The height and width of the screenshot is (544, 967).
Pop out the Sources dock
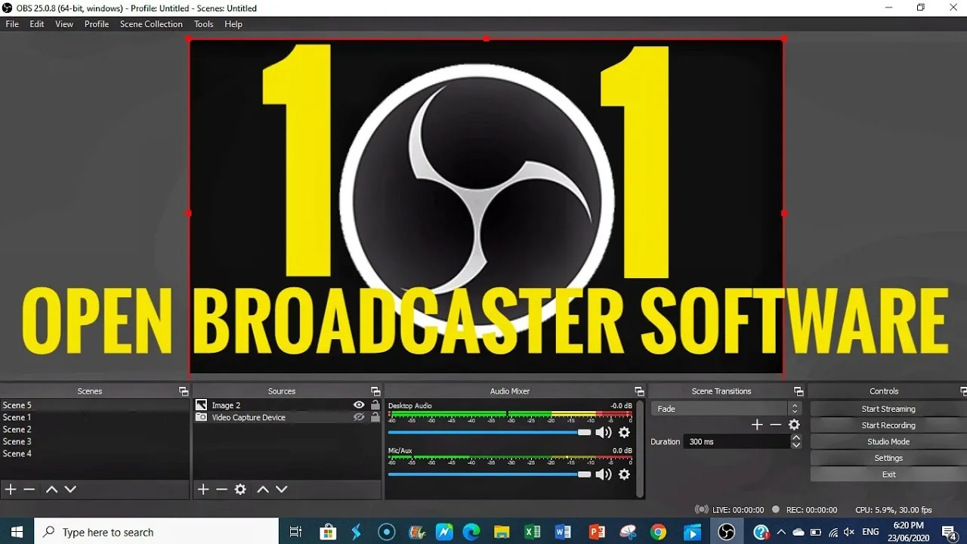pos(375,391)
